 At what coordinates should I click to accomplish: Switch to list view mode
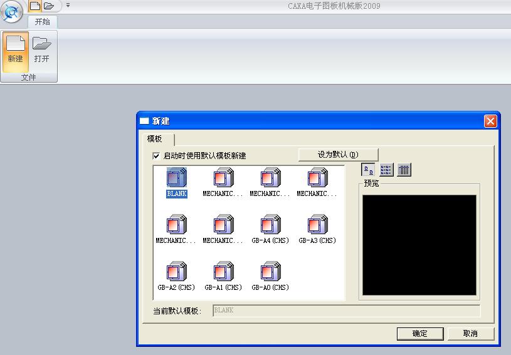386,170
